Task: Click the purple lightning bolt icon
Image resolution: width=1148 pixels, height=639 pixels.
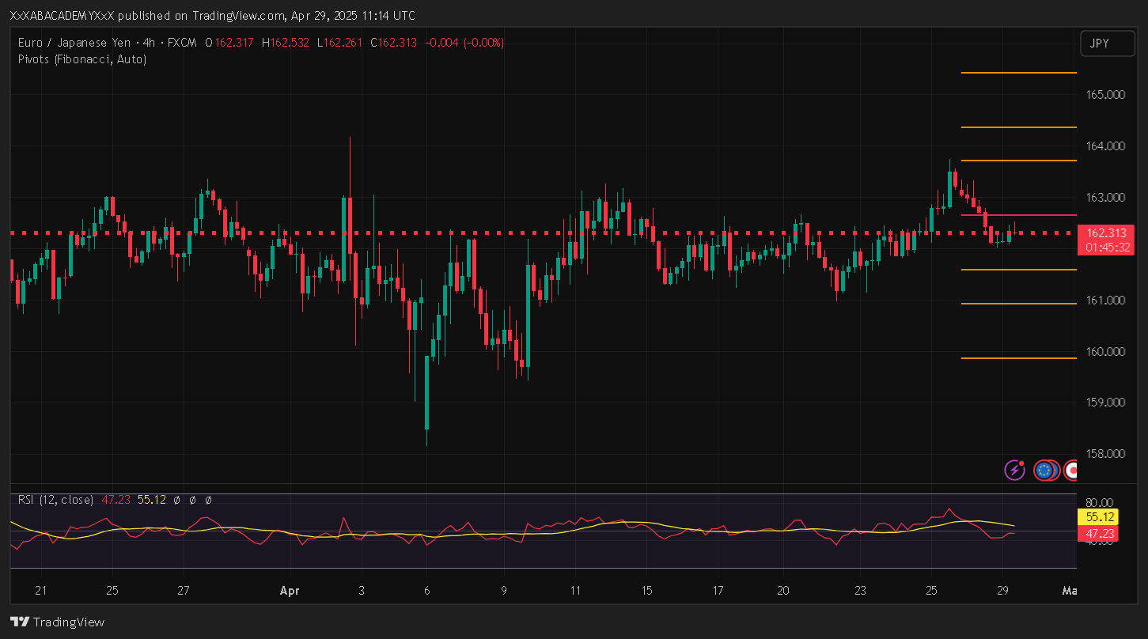Action: pyautogui.click(x=1014, y=471)
